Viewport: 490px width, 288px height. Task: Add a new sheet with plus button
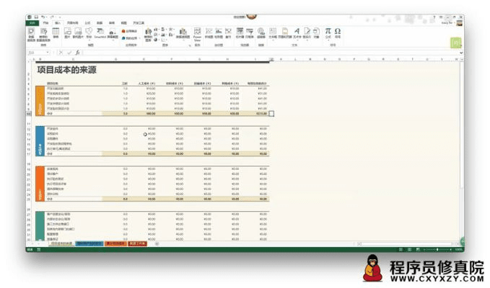157,244
